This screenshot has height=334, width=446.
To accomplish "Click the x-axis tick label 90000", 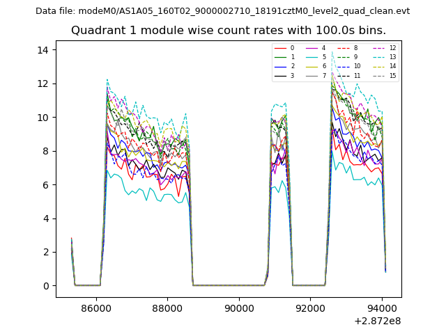I will pos(239,308).
